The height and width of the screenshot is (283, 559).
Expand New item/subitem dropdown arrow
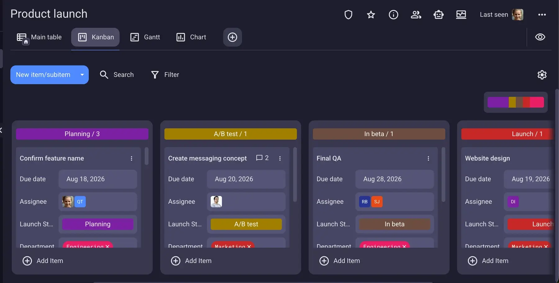pyautogui.click(x=82, y=75)
